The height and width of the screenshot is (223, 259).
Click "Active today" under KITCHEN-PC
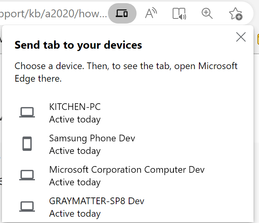(75, 119)
